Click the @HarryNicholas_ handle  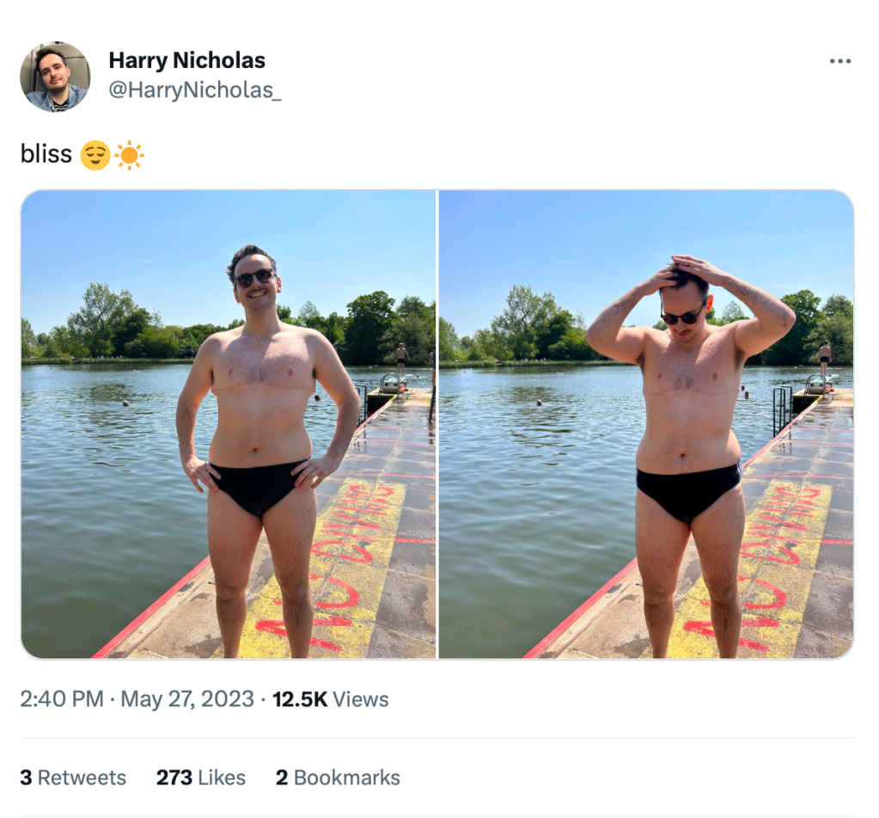tap(194, 91)
